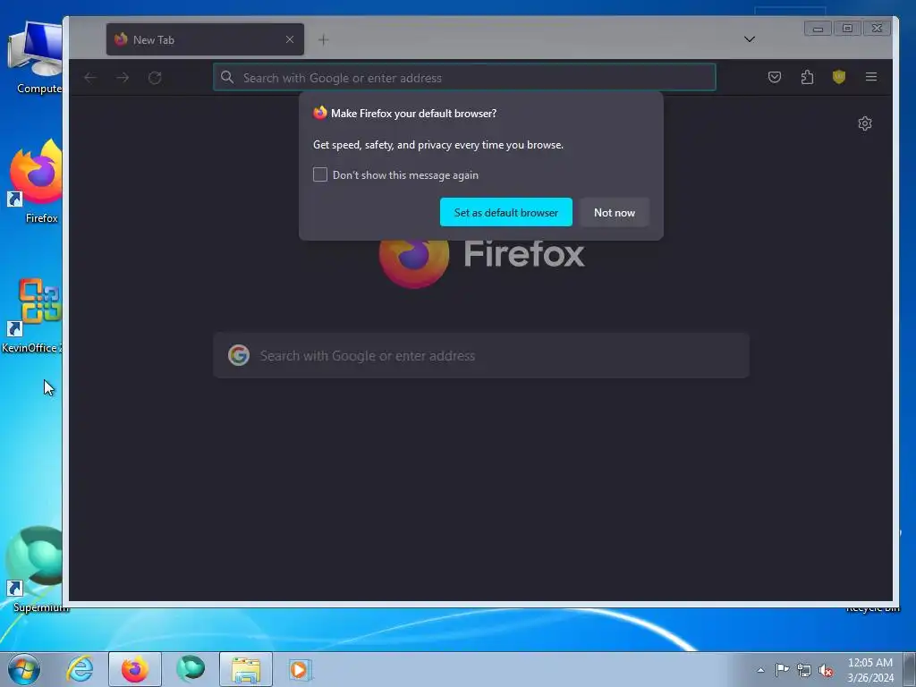The height and width of the screenshot is (687, 916).
Task: Launch Supermium from the taskbar
Action: (191, 669)
